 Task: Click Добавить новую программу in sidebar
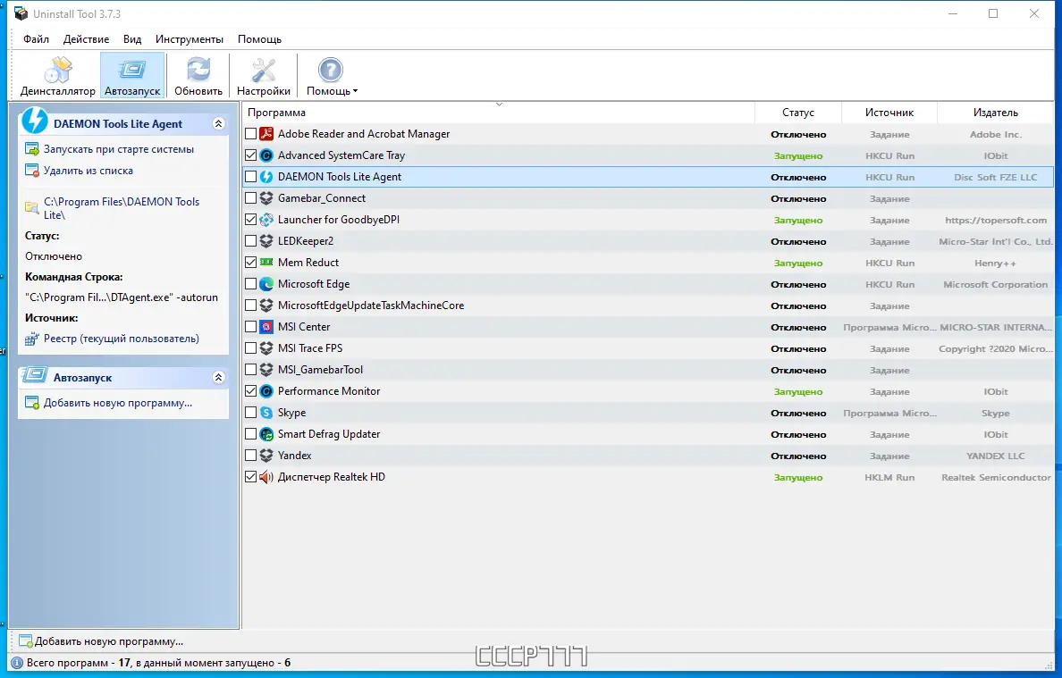[118, 403]
